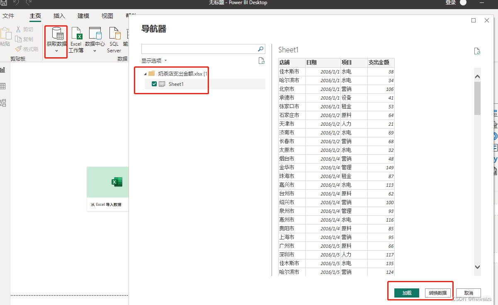The width and height of the screenshot is (498, 305).
Task: Maximize the Navigator dialog
Action: coord(474,20)
